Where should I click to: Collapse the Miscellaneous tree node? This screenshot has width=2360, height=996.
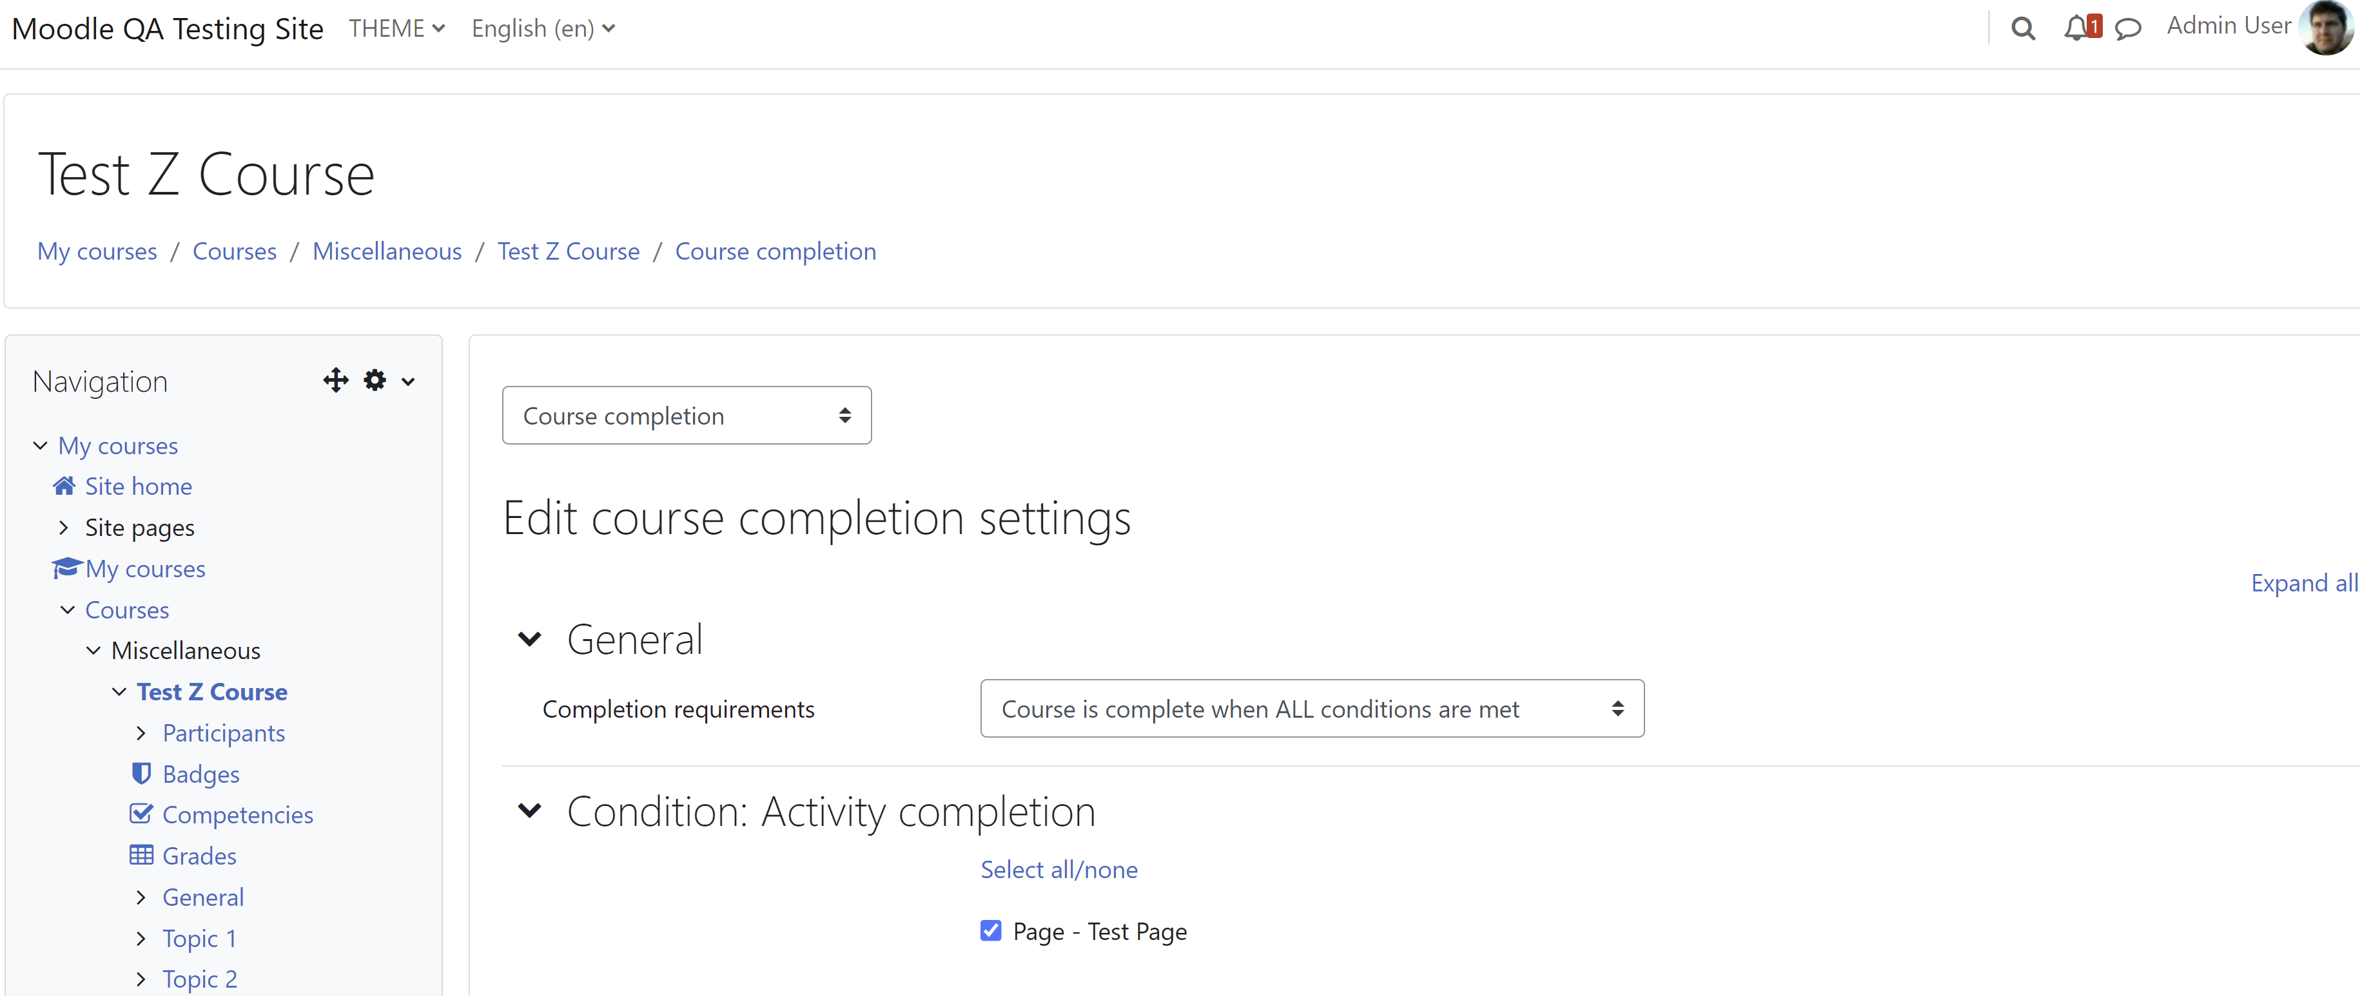[93, 651]
